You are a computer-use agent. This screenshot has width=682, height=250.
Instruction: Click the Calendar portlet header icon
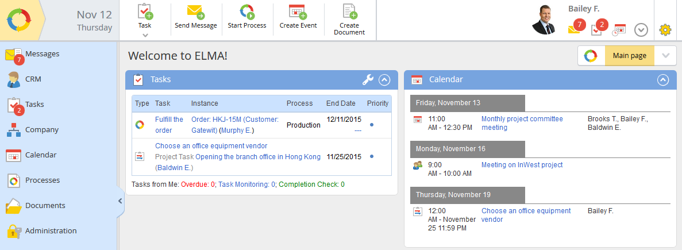pos(417,79)
